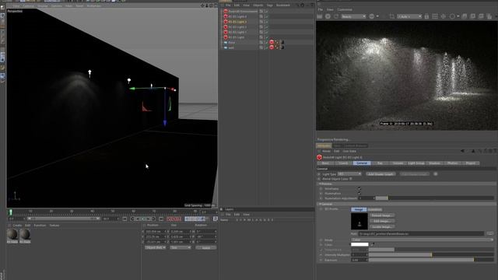Viewport: 498px width, 280px height.
Task: Open the Tags menu in Object Manager
Action: pos(270,5)
